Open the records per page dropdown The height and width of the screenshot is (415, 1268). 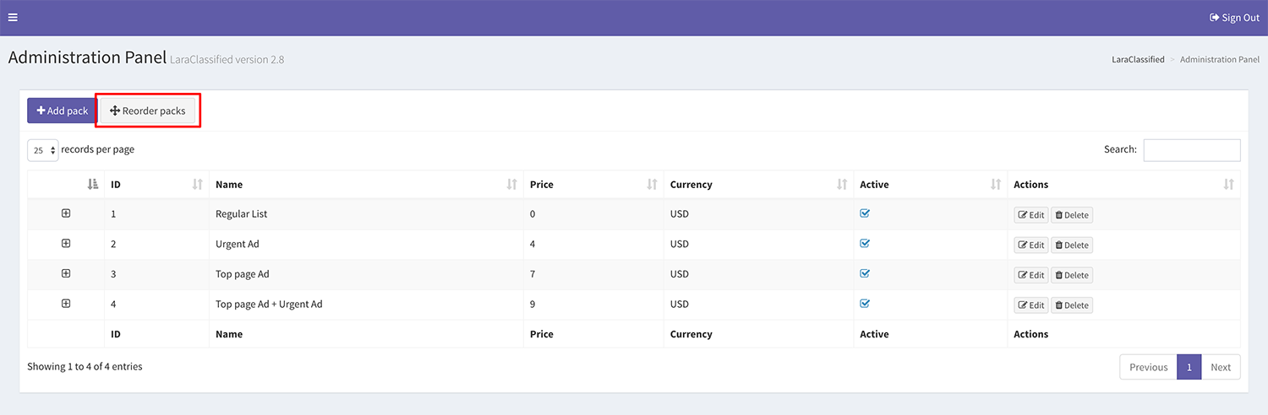coord(43,150)
